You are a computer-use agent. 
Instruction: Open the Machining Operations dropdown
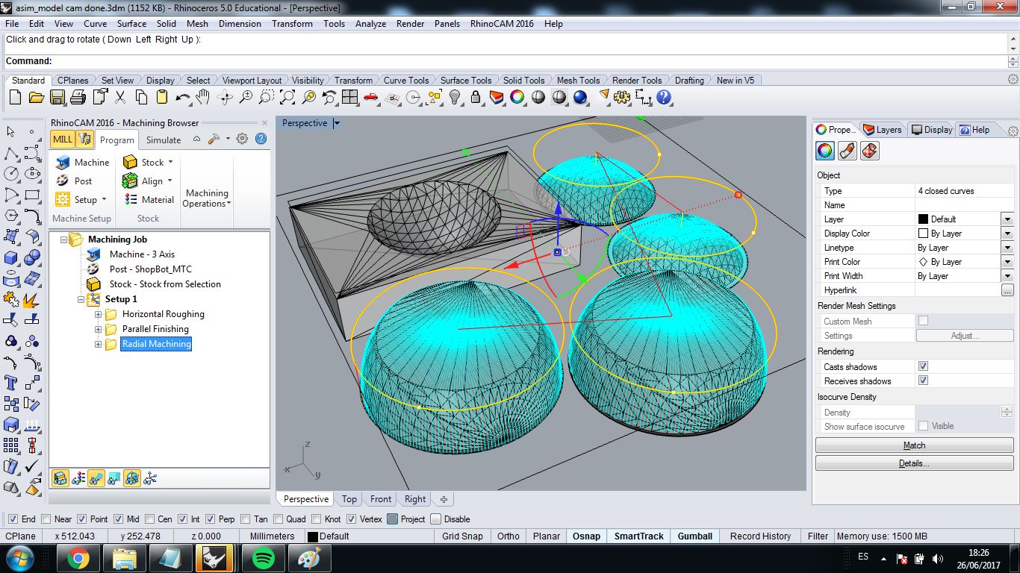207,198
